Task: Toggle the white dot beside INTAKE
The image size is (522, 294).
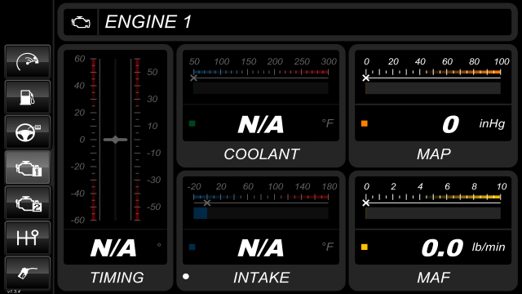Action: pos(186,276)
